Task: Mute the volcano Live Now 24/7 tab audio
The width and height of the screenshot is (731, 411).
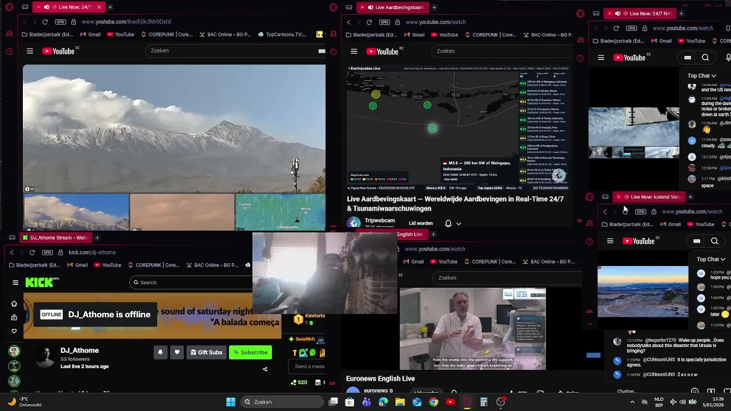Action: [47, 7]
